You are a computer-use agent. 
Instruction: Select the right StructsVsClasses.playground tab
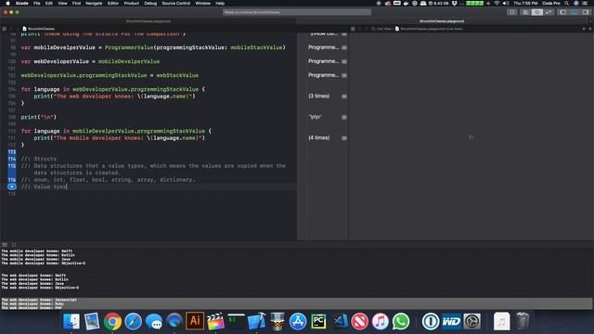[x=442, y=21]
